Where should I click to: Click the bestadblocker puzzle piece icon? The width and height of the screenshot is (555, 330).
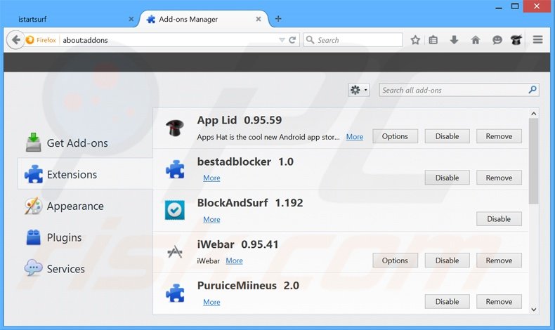[175, 169]
